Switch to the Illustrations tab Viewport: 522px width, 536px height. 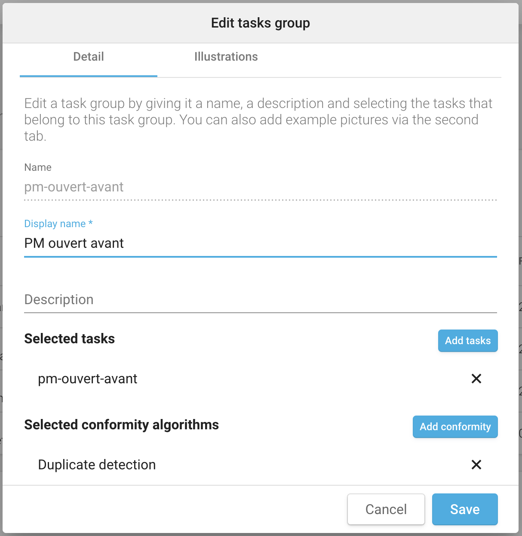[x=226, y=57]
